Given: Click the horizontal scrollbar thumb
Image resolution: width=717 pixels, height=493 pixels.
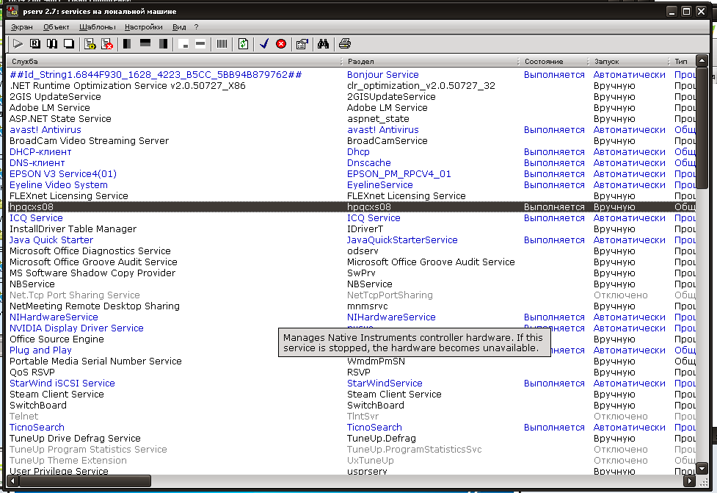Looking at the screenshot, I should coord(85,481).
